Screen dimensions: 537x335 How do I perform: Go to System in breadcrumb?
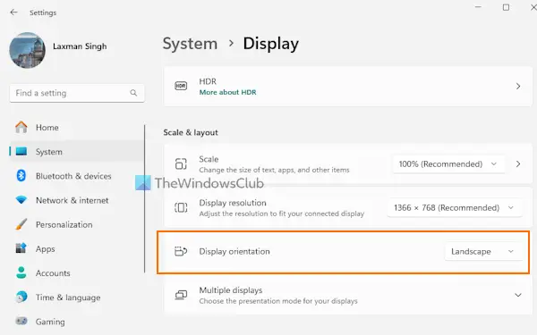click(x=190, y=44)
